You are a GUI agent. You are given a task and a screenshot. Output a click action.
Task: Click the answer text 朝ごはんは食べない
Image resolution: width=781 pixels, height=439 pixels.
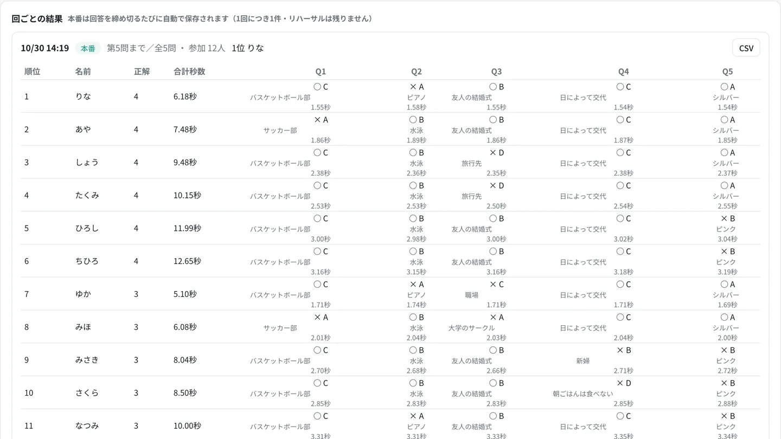(x=583, y=394)
